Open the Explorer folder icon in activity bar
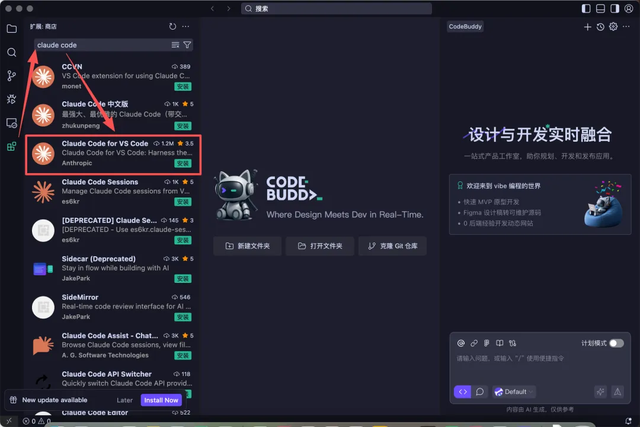 click(x=11, y=28)
